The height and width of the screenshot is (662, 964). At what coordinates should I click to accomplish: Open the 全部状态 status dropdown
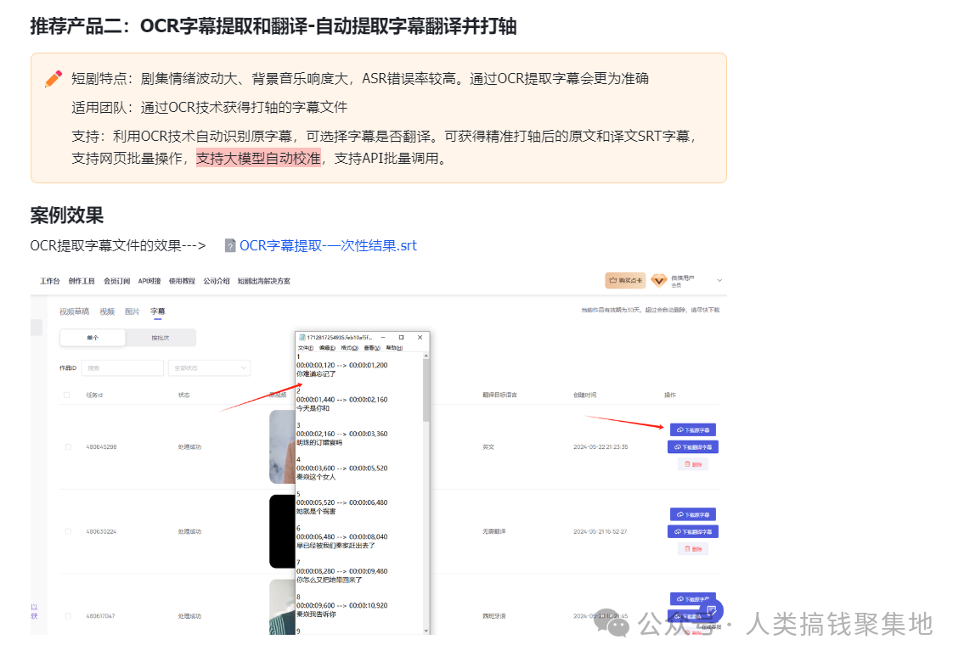coord(208,367)
